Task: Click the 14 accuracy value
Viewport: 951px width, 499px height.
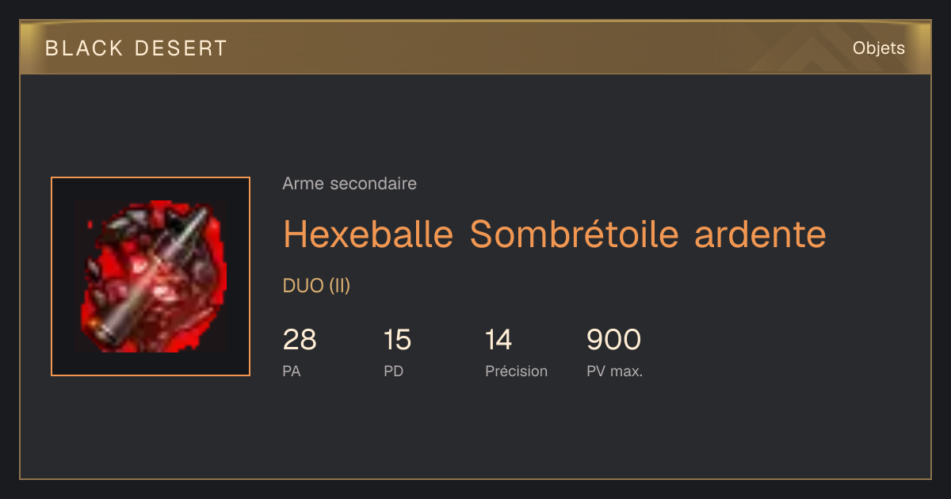Action: [498, 340]
